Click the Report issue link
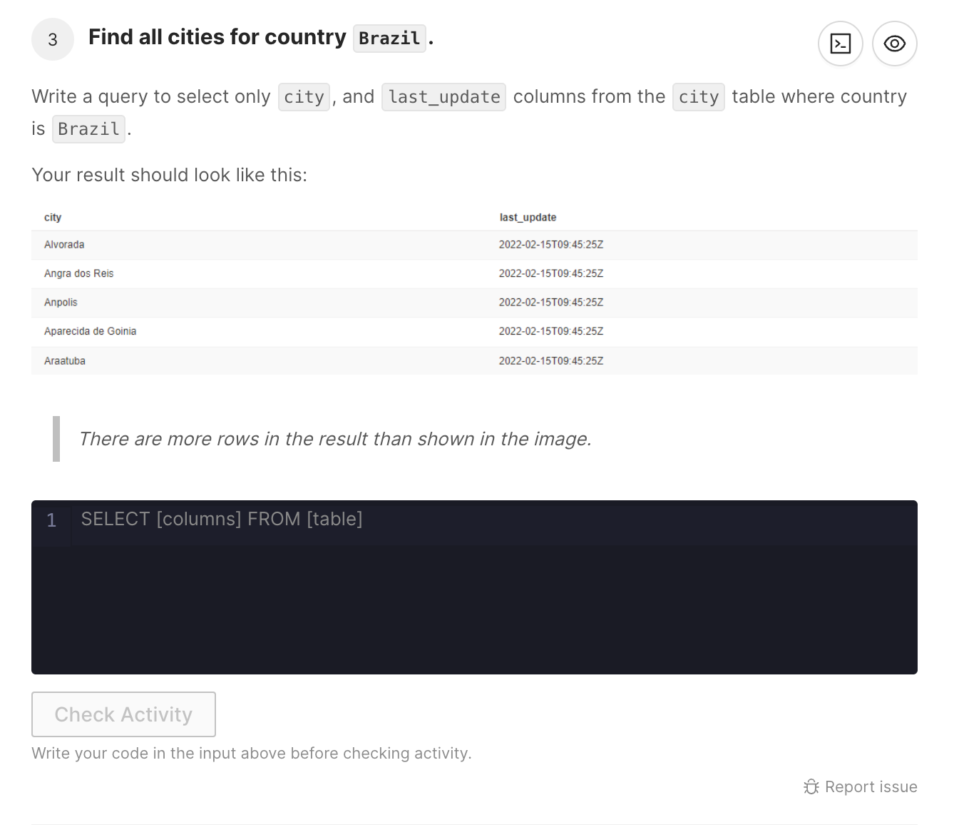954x825 pixels. point(871,786)
